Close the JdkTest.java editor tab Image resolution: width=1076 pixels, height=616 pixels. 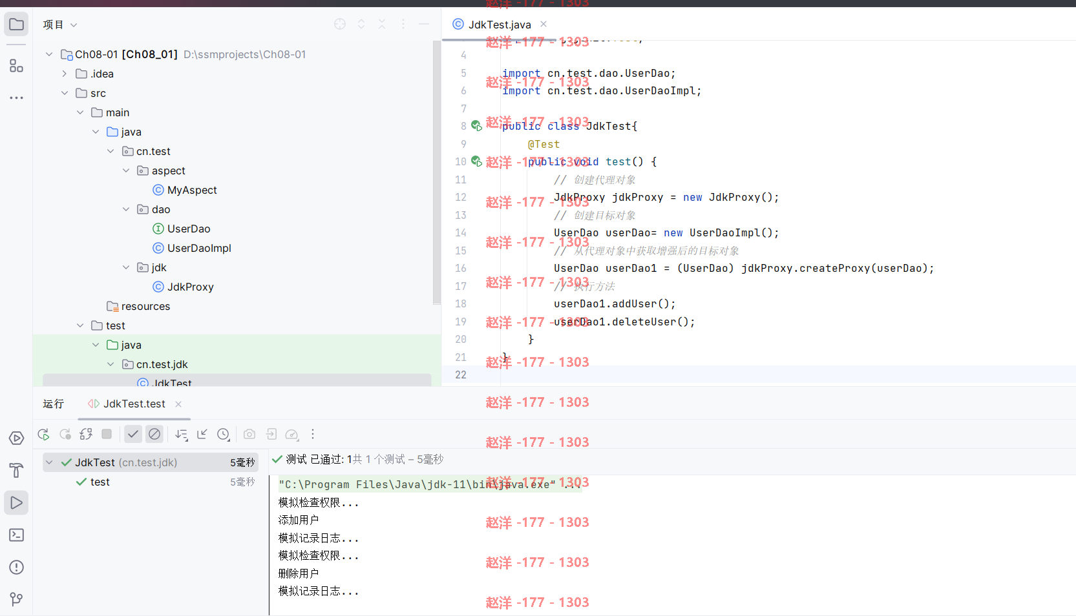(x=543, y=24)
